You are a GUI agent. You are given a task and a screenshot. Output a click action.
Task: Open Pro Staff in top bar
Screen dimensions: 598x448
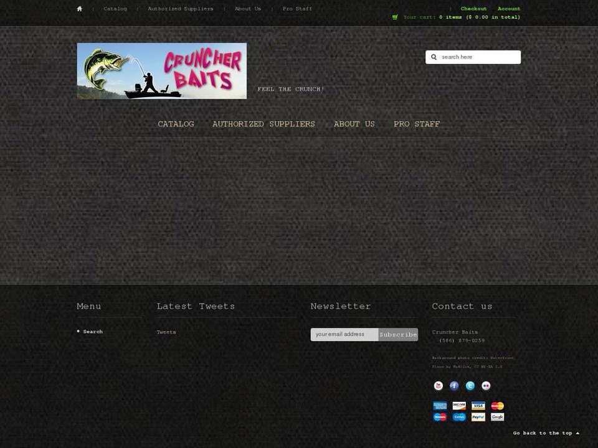pos(298,9)
